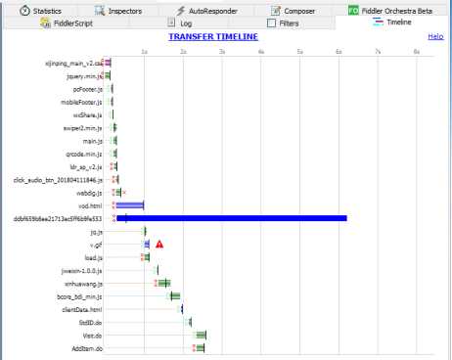Click the AddItem.do label
The height and width of the screenshot is (360, 452).
point(87,348)
